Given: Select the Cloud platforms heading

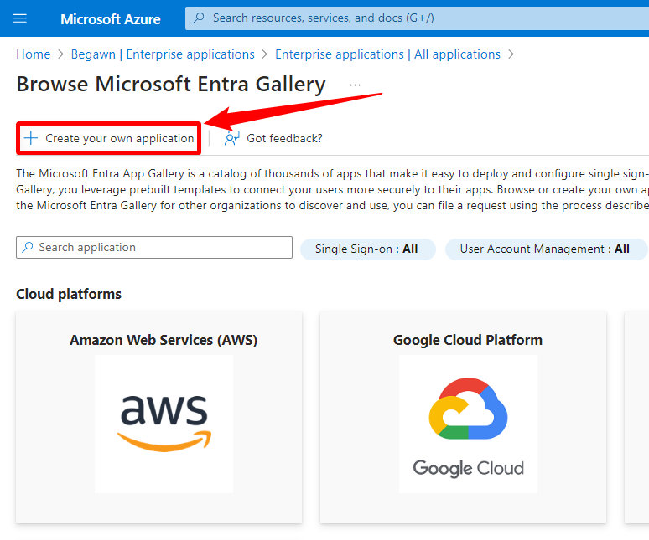Looking at the screenshot, I should click(x=69, y=294).
